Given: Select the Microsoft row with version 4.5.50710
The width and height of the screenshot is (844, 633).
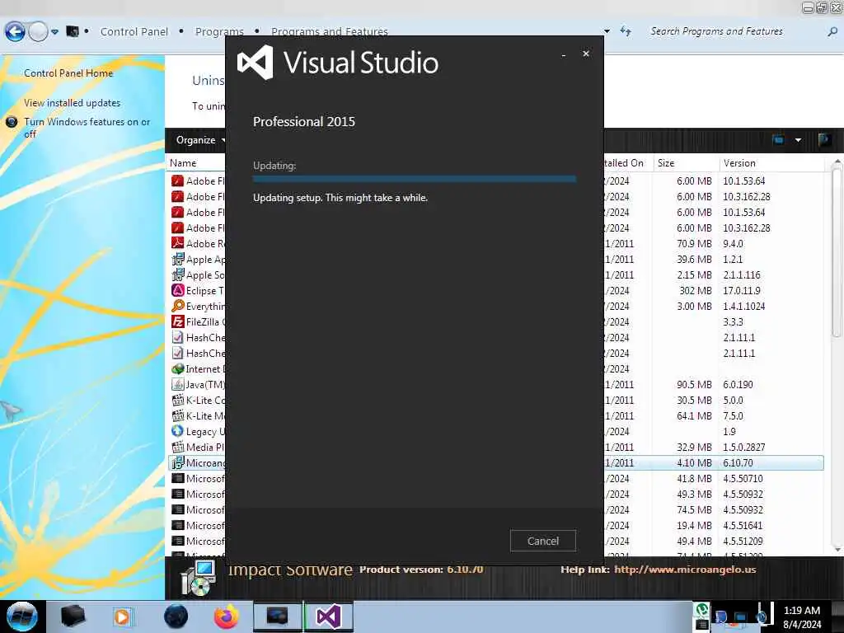Looking at the screenshot, I should point(496,479).
